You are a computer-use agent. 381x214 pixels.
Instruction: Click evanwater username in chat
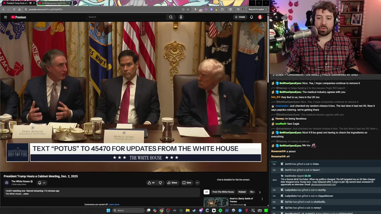pyautogui.click(x=282, y=106)
